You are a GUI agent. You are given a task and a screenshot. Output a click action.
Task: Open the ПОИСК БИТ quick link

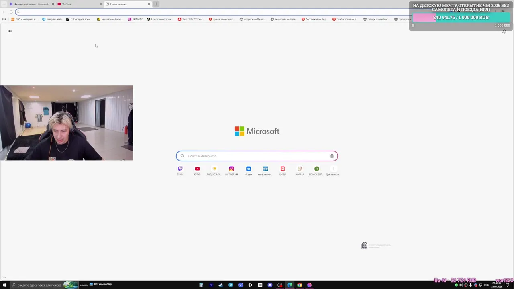pyautogui.click(x=316, y=171)
